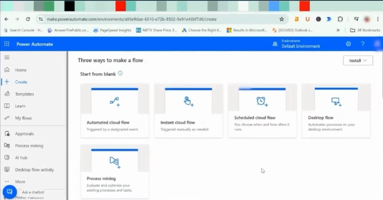
Task: Click the info icon beside Start from blank
Action: [120, 73]
